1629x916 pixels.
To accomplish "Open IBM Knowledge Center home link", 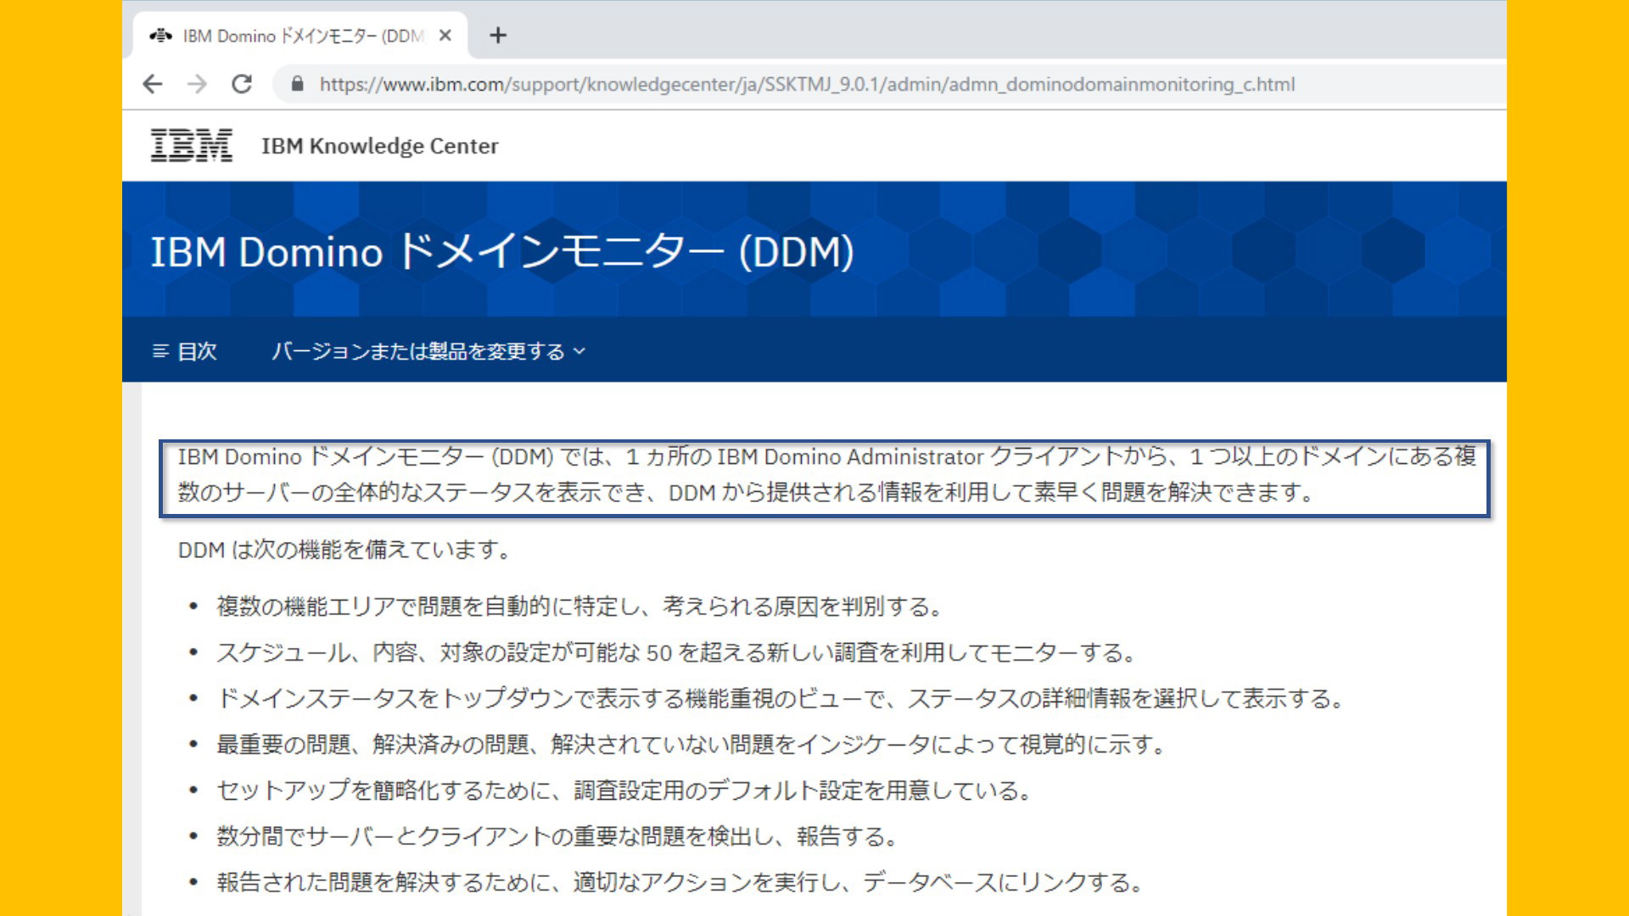I will point(379,146).
